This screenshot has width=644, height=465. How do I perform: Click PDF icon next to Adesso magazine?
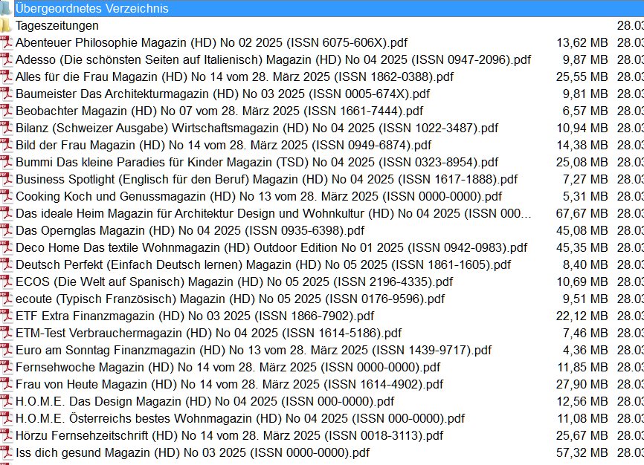6,59
